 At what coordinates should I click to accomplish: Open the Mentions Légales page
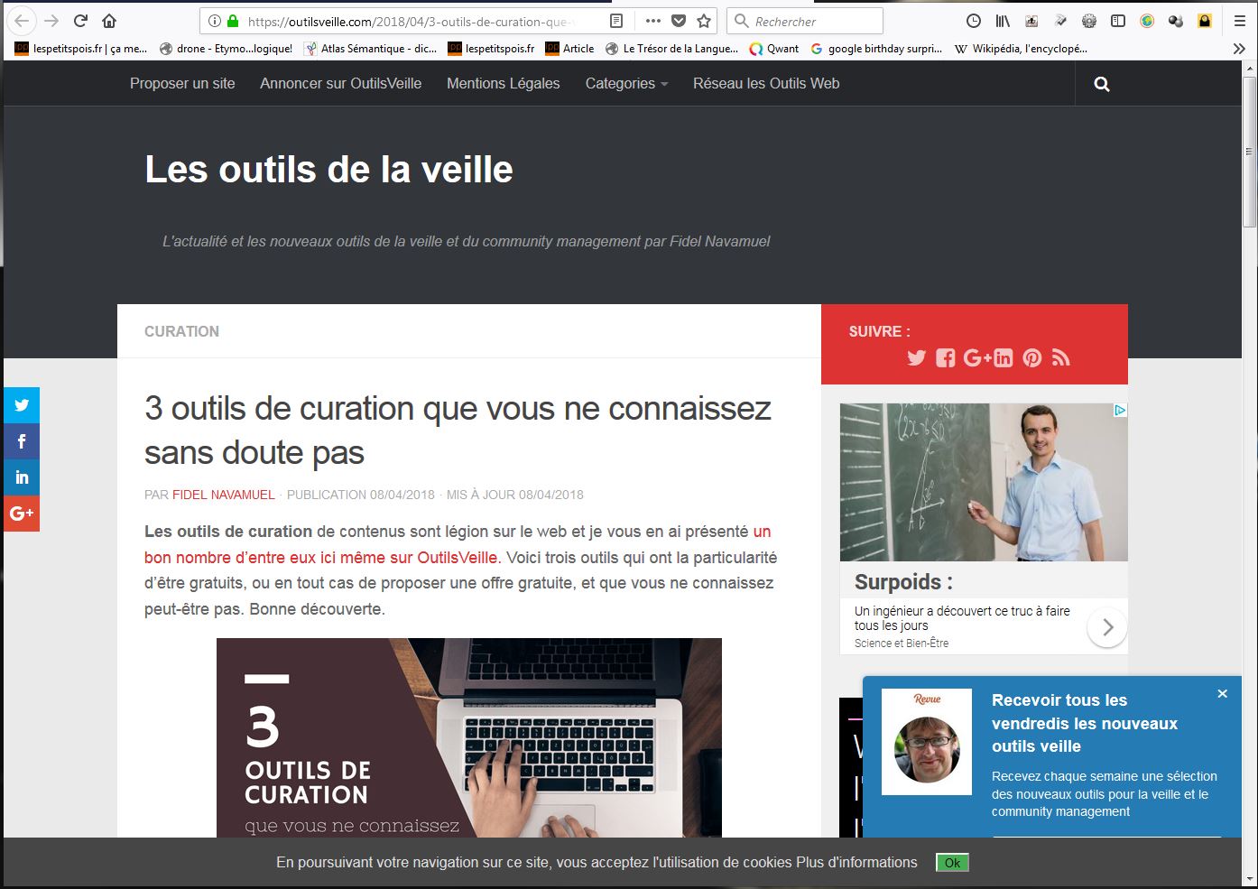(504, 83)
